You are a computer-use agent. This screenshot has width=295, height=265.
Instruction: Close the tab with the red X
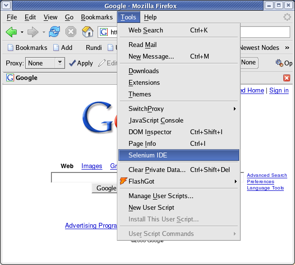(287, 78)
